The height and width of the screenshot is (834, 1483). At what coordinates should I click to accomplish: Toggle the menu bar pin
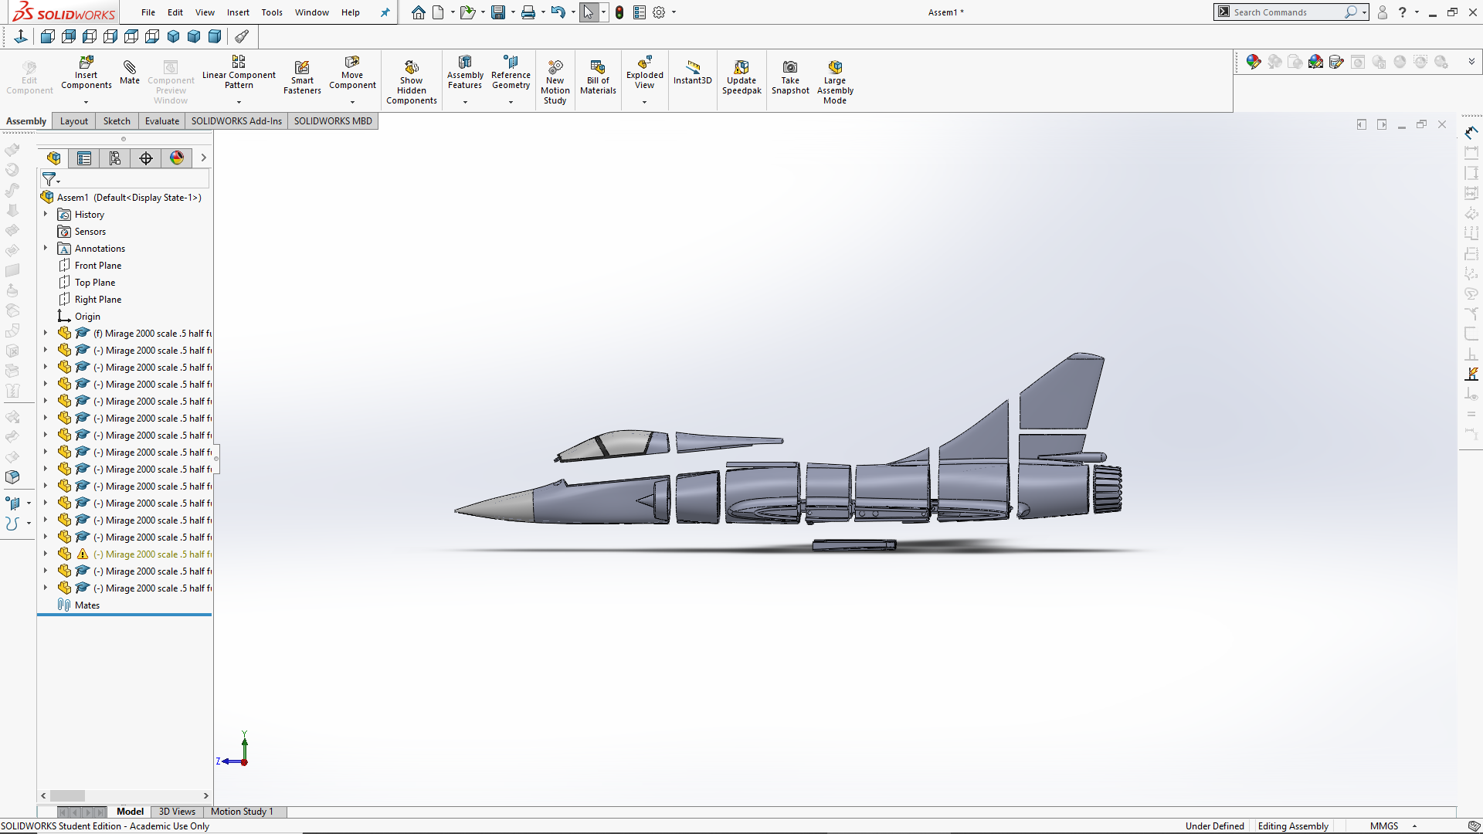pyautogui.click(x=385, y=12)
